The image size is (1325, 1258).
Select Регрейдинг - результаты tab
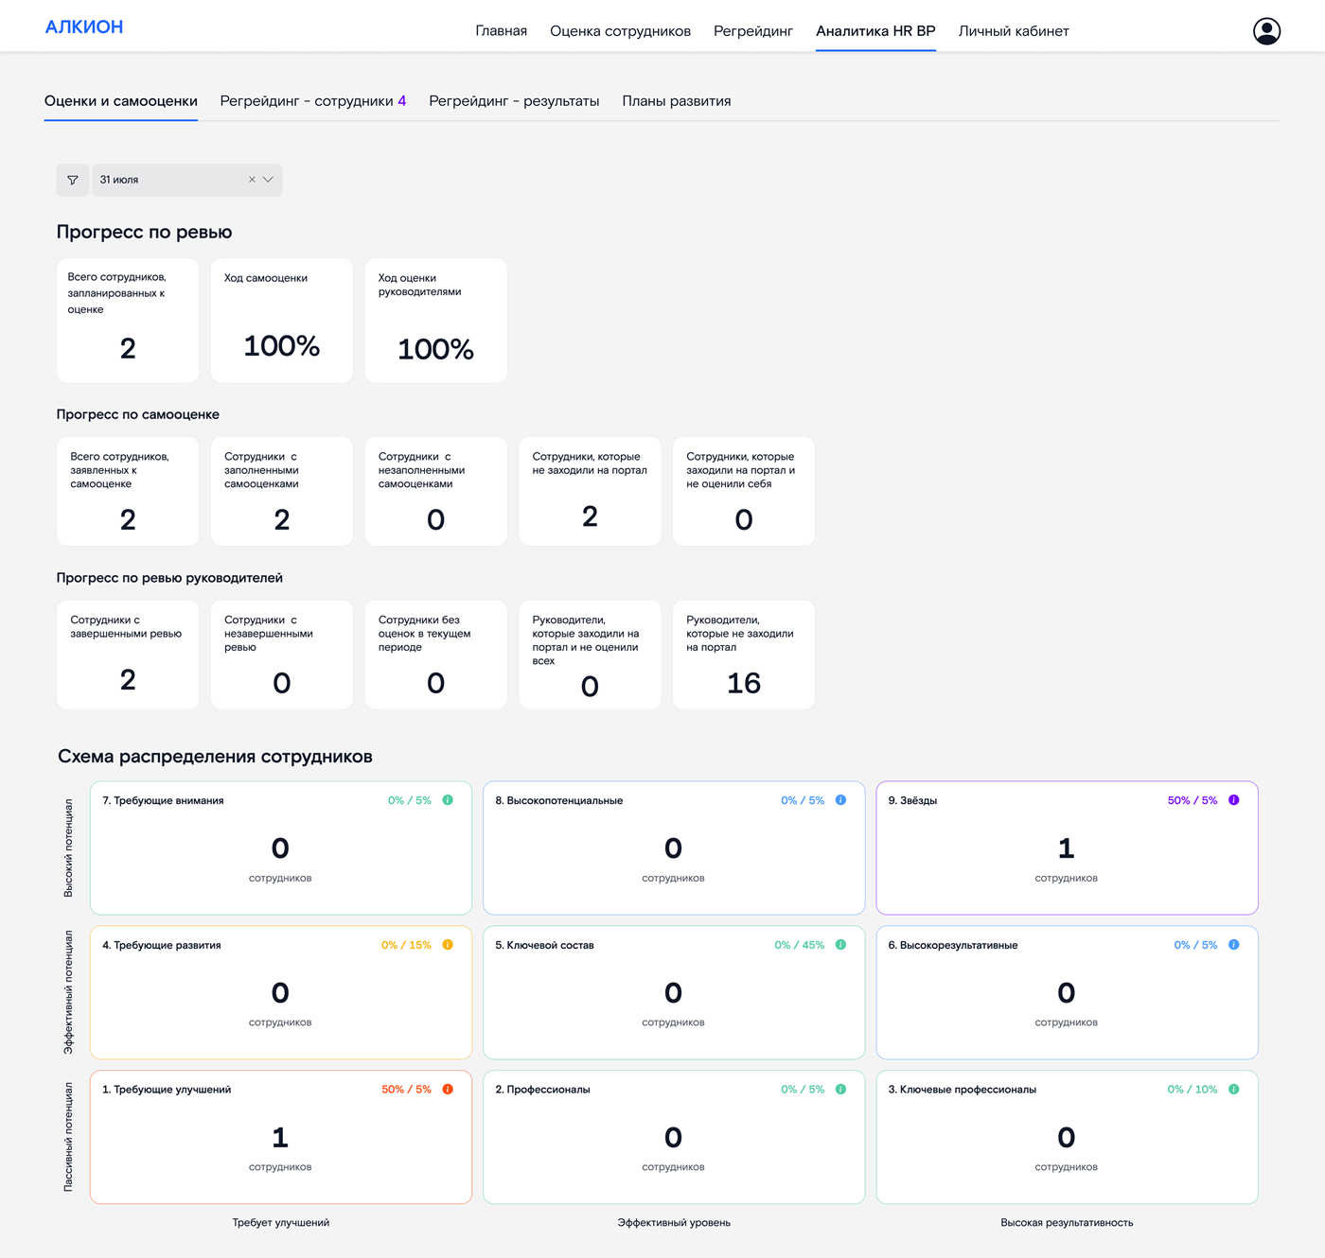point(514,101)
